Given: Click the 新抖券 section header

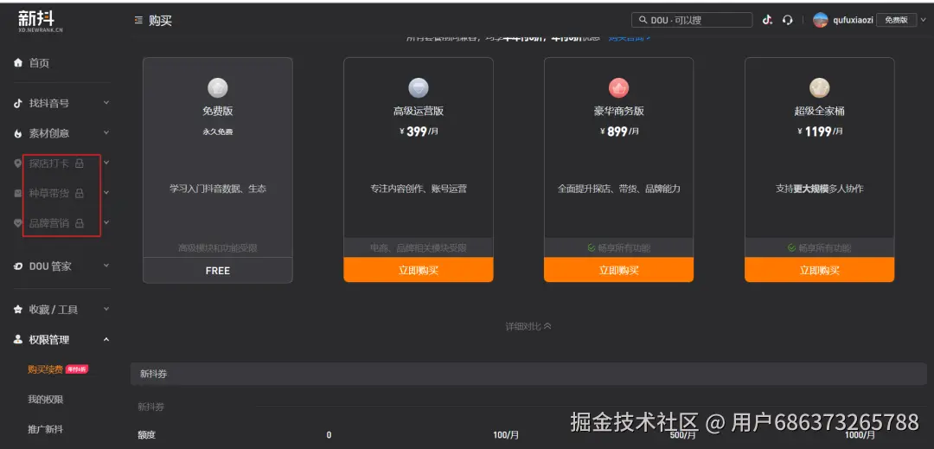Looking at the screenshot, I should pos(528,374).
